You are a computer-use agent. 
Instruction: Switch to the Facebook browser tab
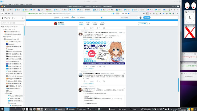(41, 10)
